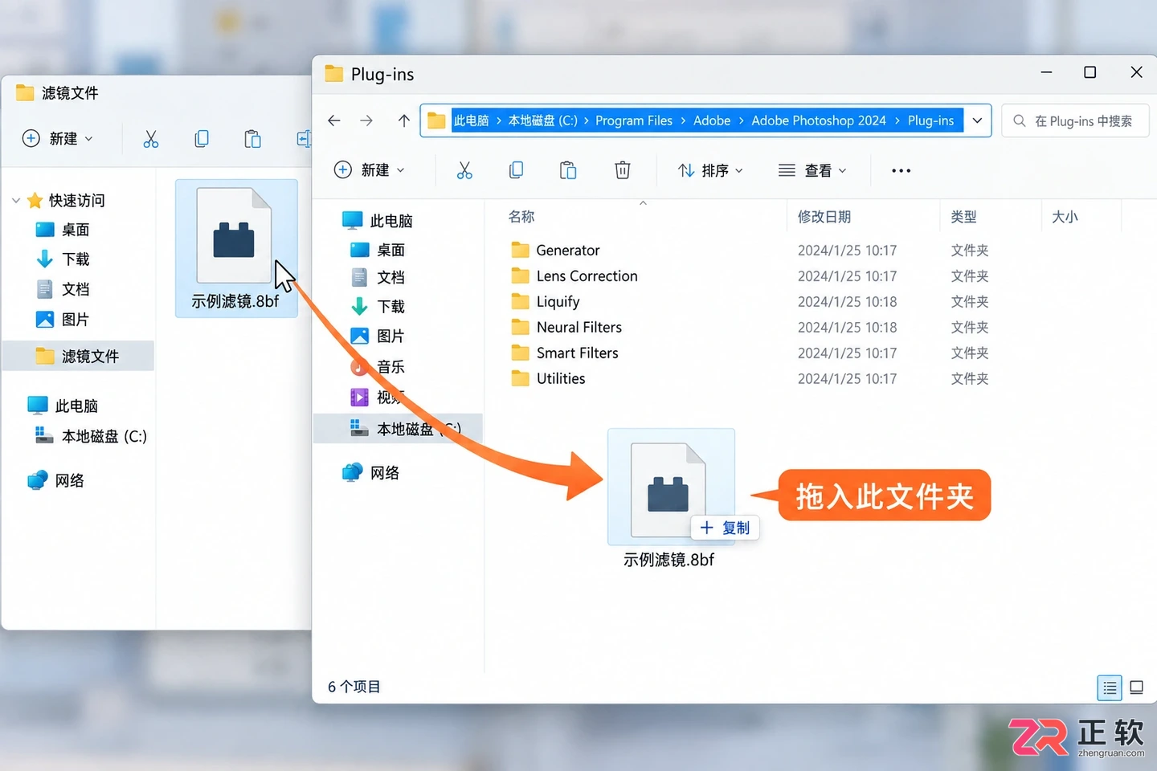Image resolution: width=1157 pixels, height=771 pixels.
Task: Click the Utilities folder icon
Action: coord(521,378)
